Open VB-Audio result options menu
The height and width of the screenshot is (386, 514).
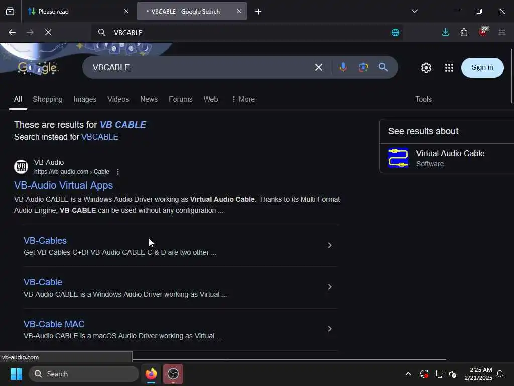117,172
